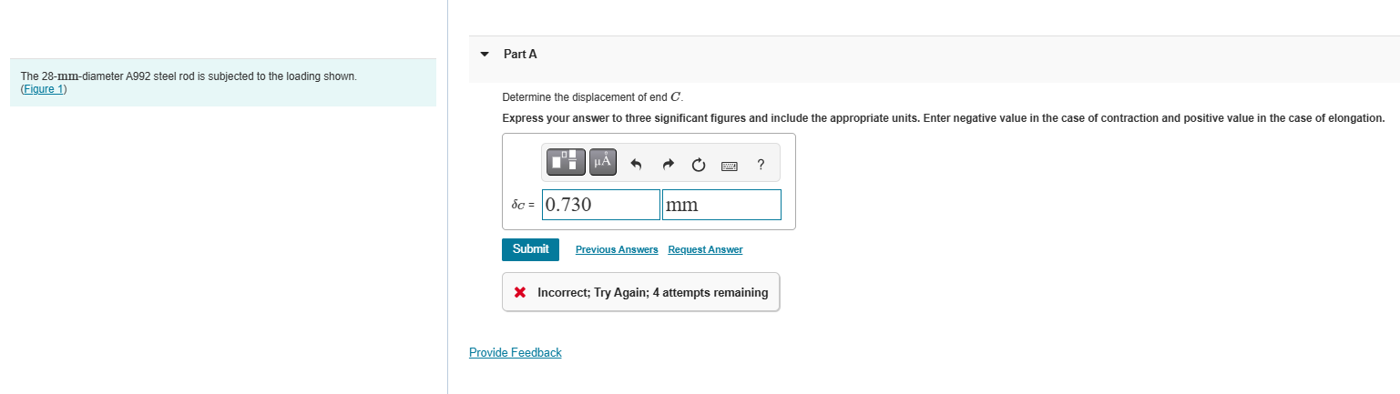Open the math templates tool
Image resolution: width=1400 pixels, height=394 pixels.
(565, 163)
